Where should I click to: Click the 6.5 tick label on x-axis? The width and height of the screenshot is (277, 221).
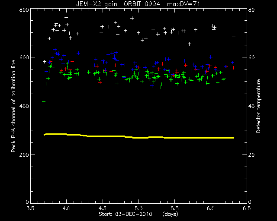pos(247,208)
